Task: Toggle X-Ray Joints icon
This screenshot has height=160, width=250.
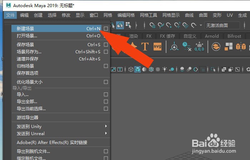Action: [237, 69]
